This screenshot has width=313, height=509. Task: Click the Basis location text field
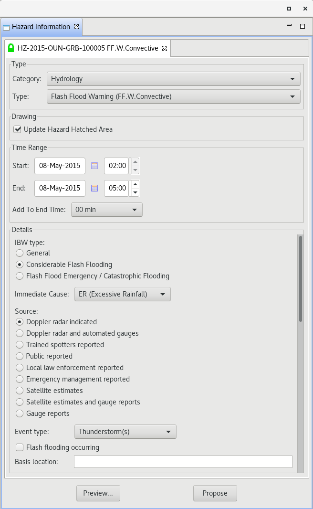click(183, 462)
